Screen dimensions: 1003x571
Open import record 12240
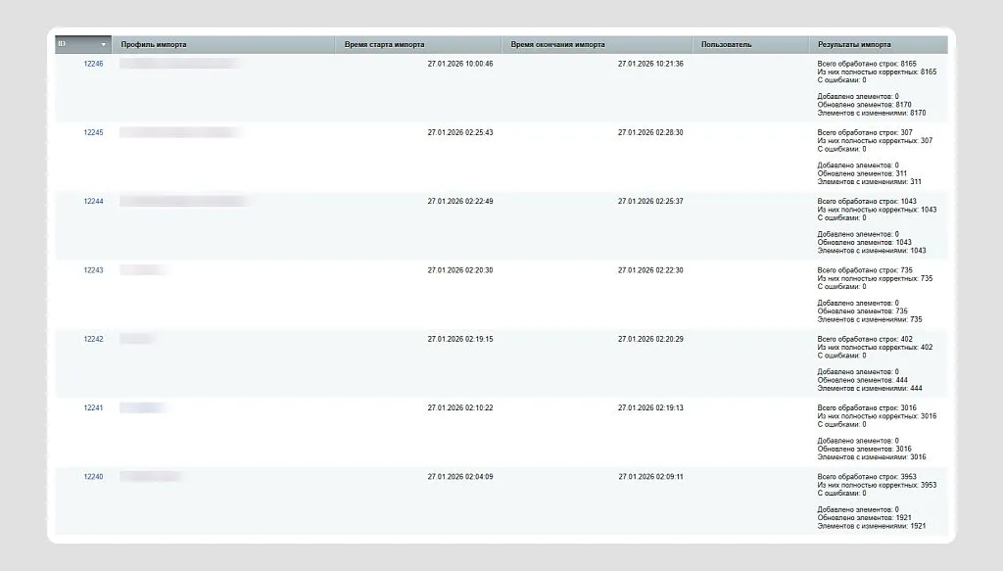click(x=93, y=477)
